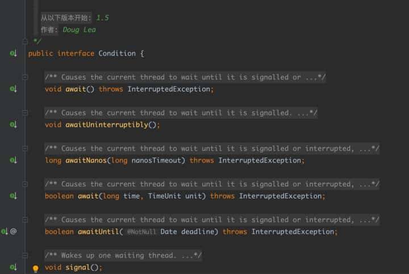Screen dimensions: 409x274
Task: Click the yellow lightbulb intention icon
Action: pyautogui.click(x=35, y=268)
